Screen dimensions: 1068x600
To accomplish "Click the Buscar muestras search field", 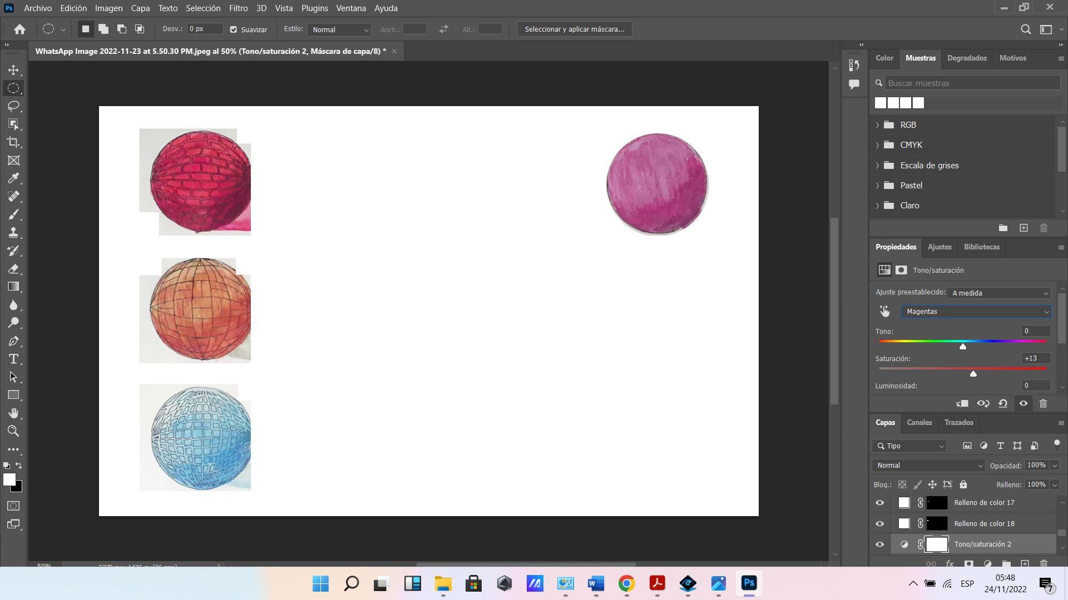I will click(x=971, y=83).
